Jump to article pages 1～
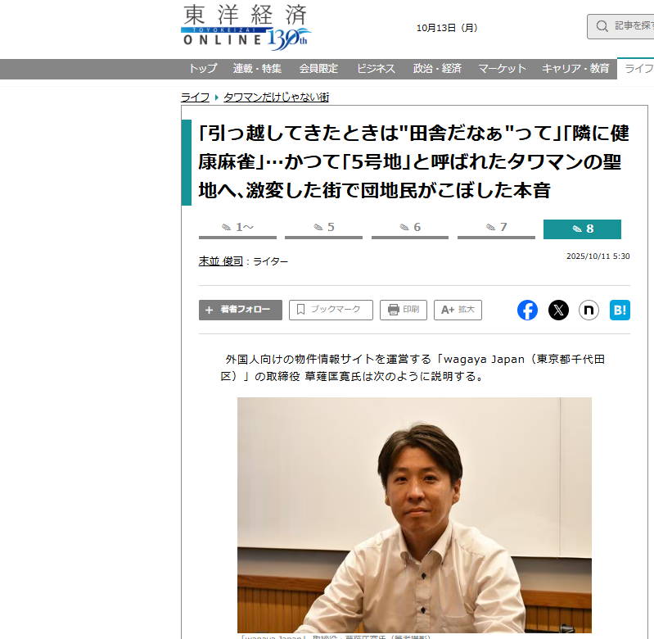 click(x=237, y=229)
